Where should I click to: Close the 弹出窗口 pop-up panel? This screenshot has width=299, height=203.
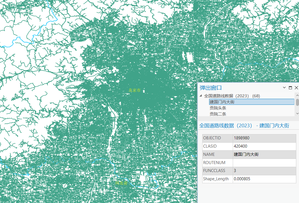pyautogui.click(x=296, y=88)
